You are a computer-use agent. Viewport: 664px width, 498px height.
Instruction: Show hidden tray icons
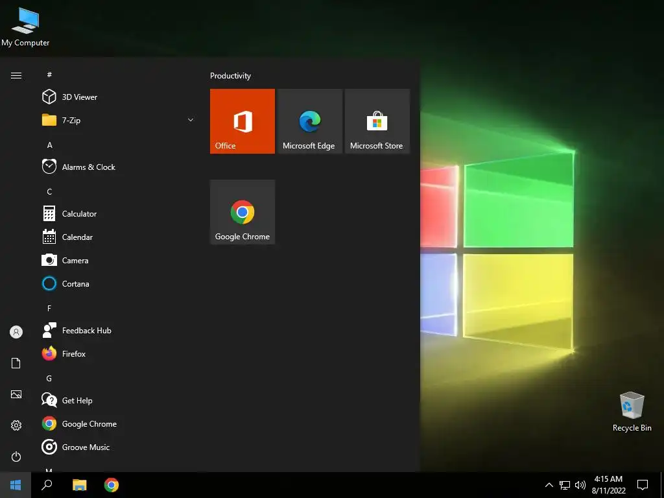click(x=549, y=485)
